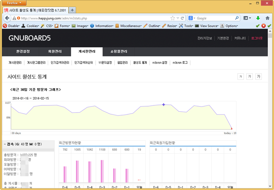Select the 게시판관리 main menu tab
The image size is (274, 190).
[87, 52]
